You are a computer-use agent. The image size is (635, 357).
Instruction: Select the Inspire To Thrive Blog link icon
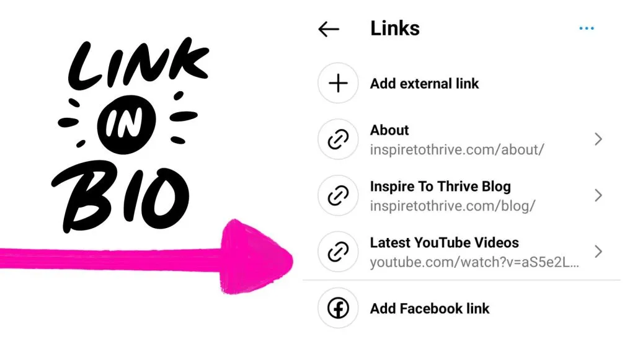point(338,195)
